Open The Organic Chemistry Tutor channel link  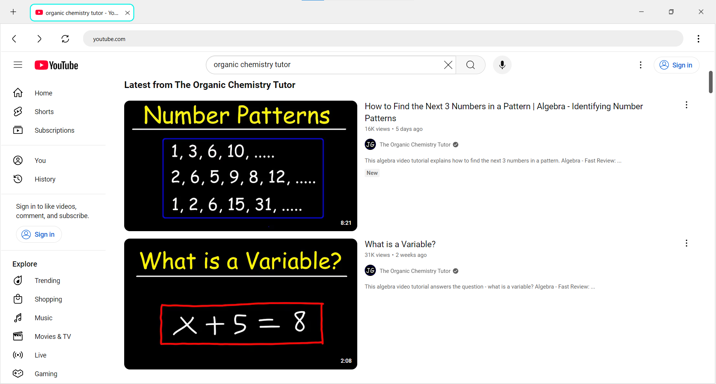click(415, 145)
